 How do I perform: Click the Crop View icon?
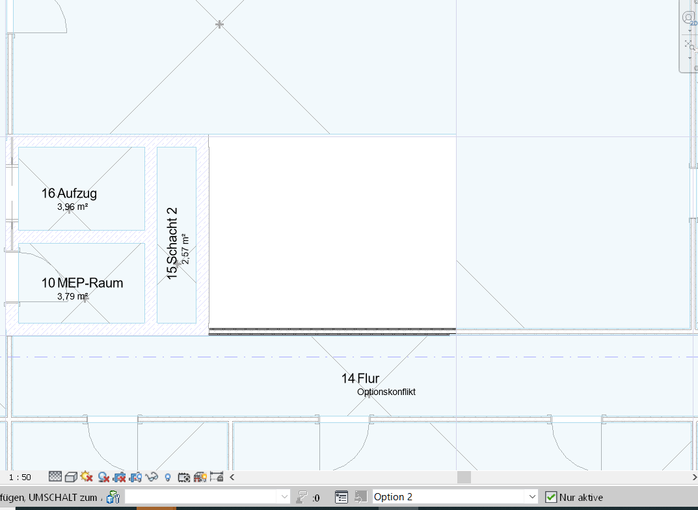(x=119, y=477)
